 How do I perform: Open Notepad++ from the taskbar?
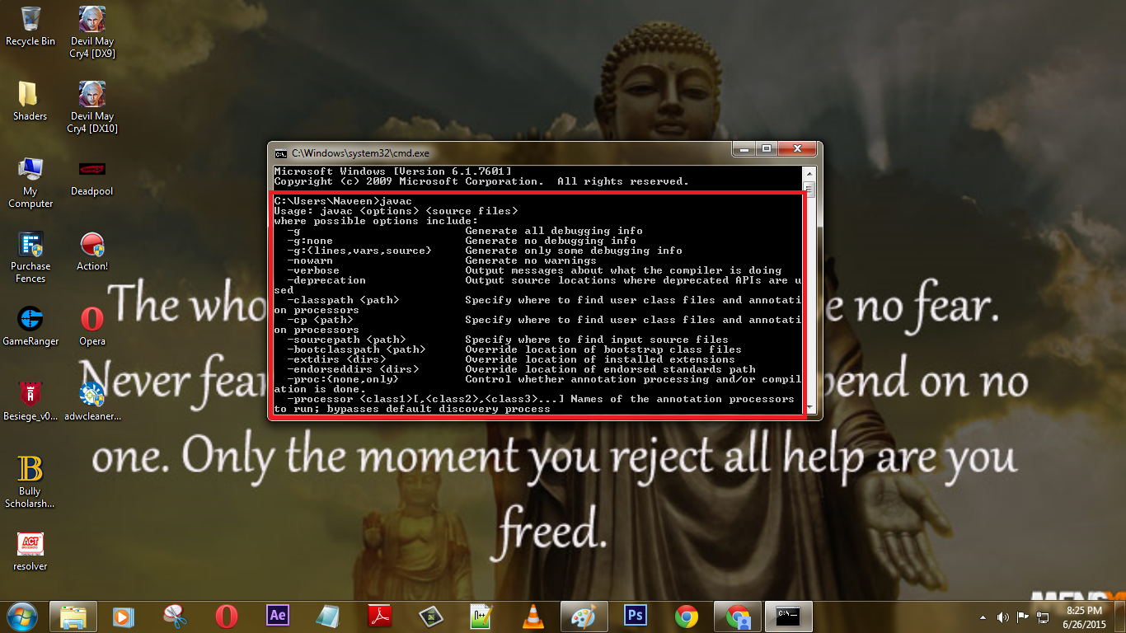tap(481, 616)
